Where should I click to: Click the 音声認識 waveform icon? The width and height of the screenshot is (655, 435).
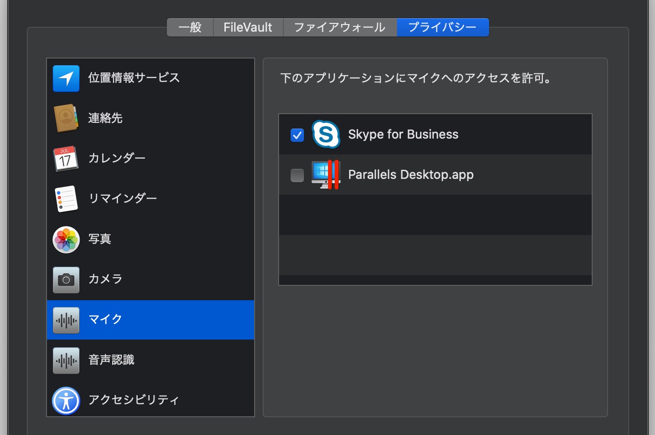point(66,360)
